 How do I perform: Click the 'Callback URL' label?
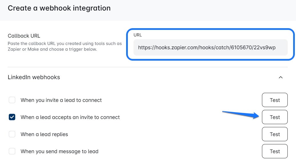pos(24,36)
